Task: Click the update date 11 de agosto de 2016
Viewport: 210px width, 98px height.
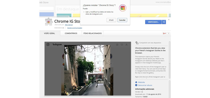Action: [154, 94]
